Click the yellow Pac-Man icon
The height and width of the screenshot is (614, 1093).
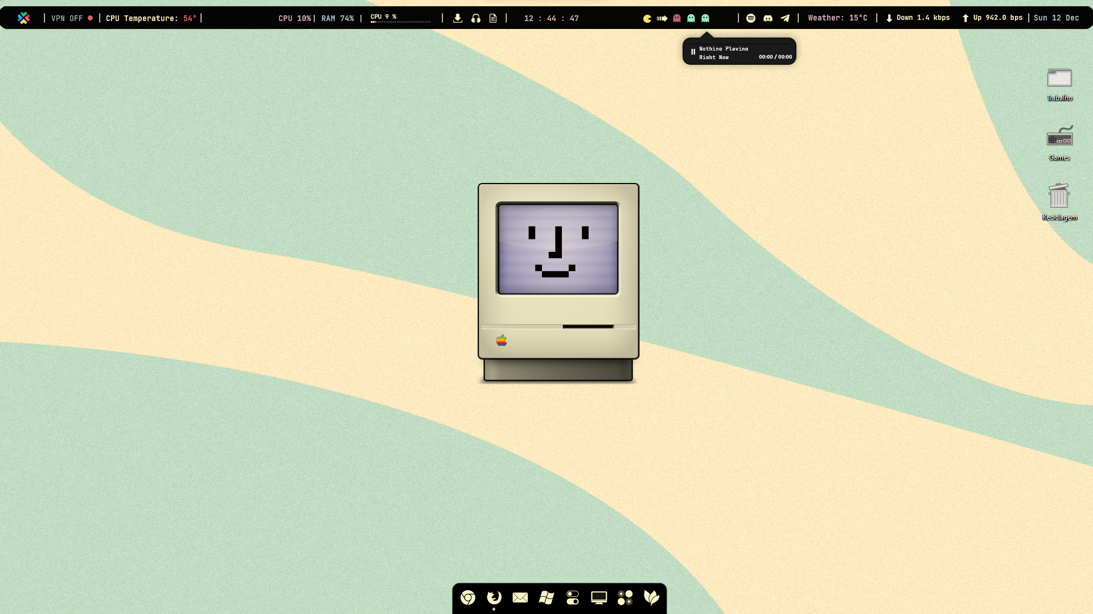tap(647, 18)
